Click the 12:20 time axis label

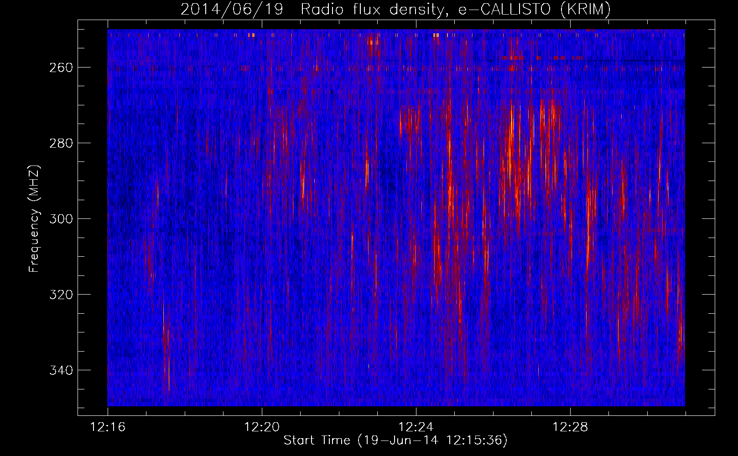click(x=262, y=427)
